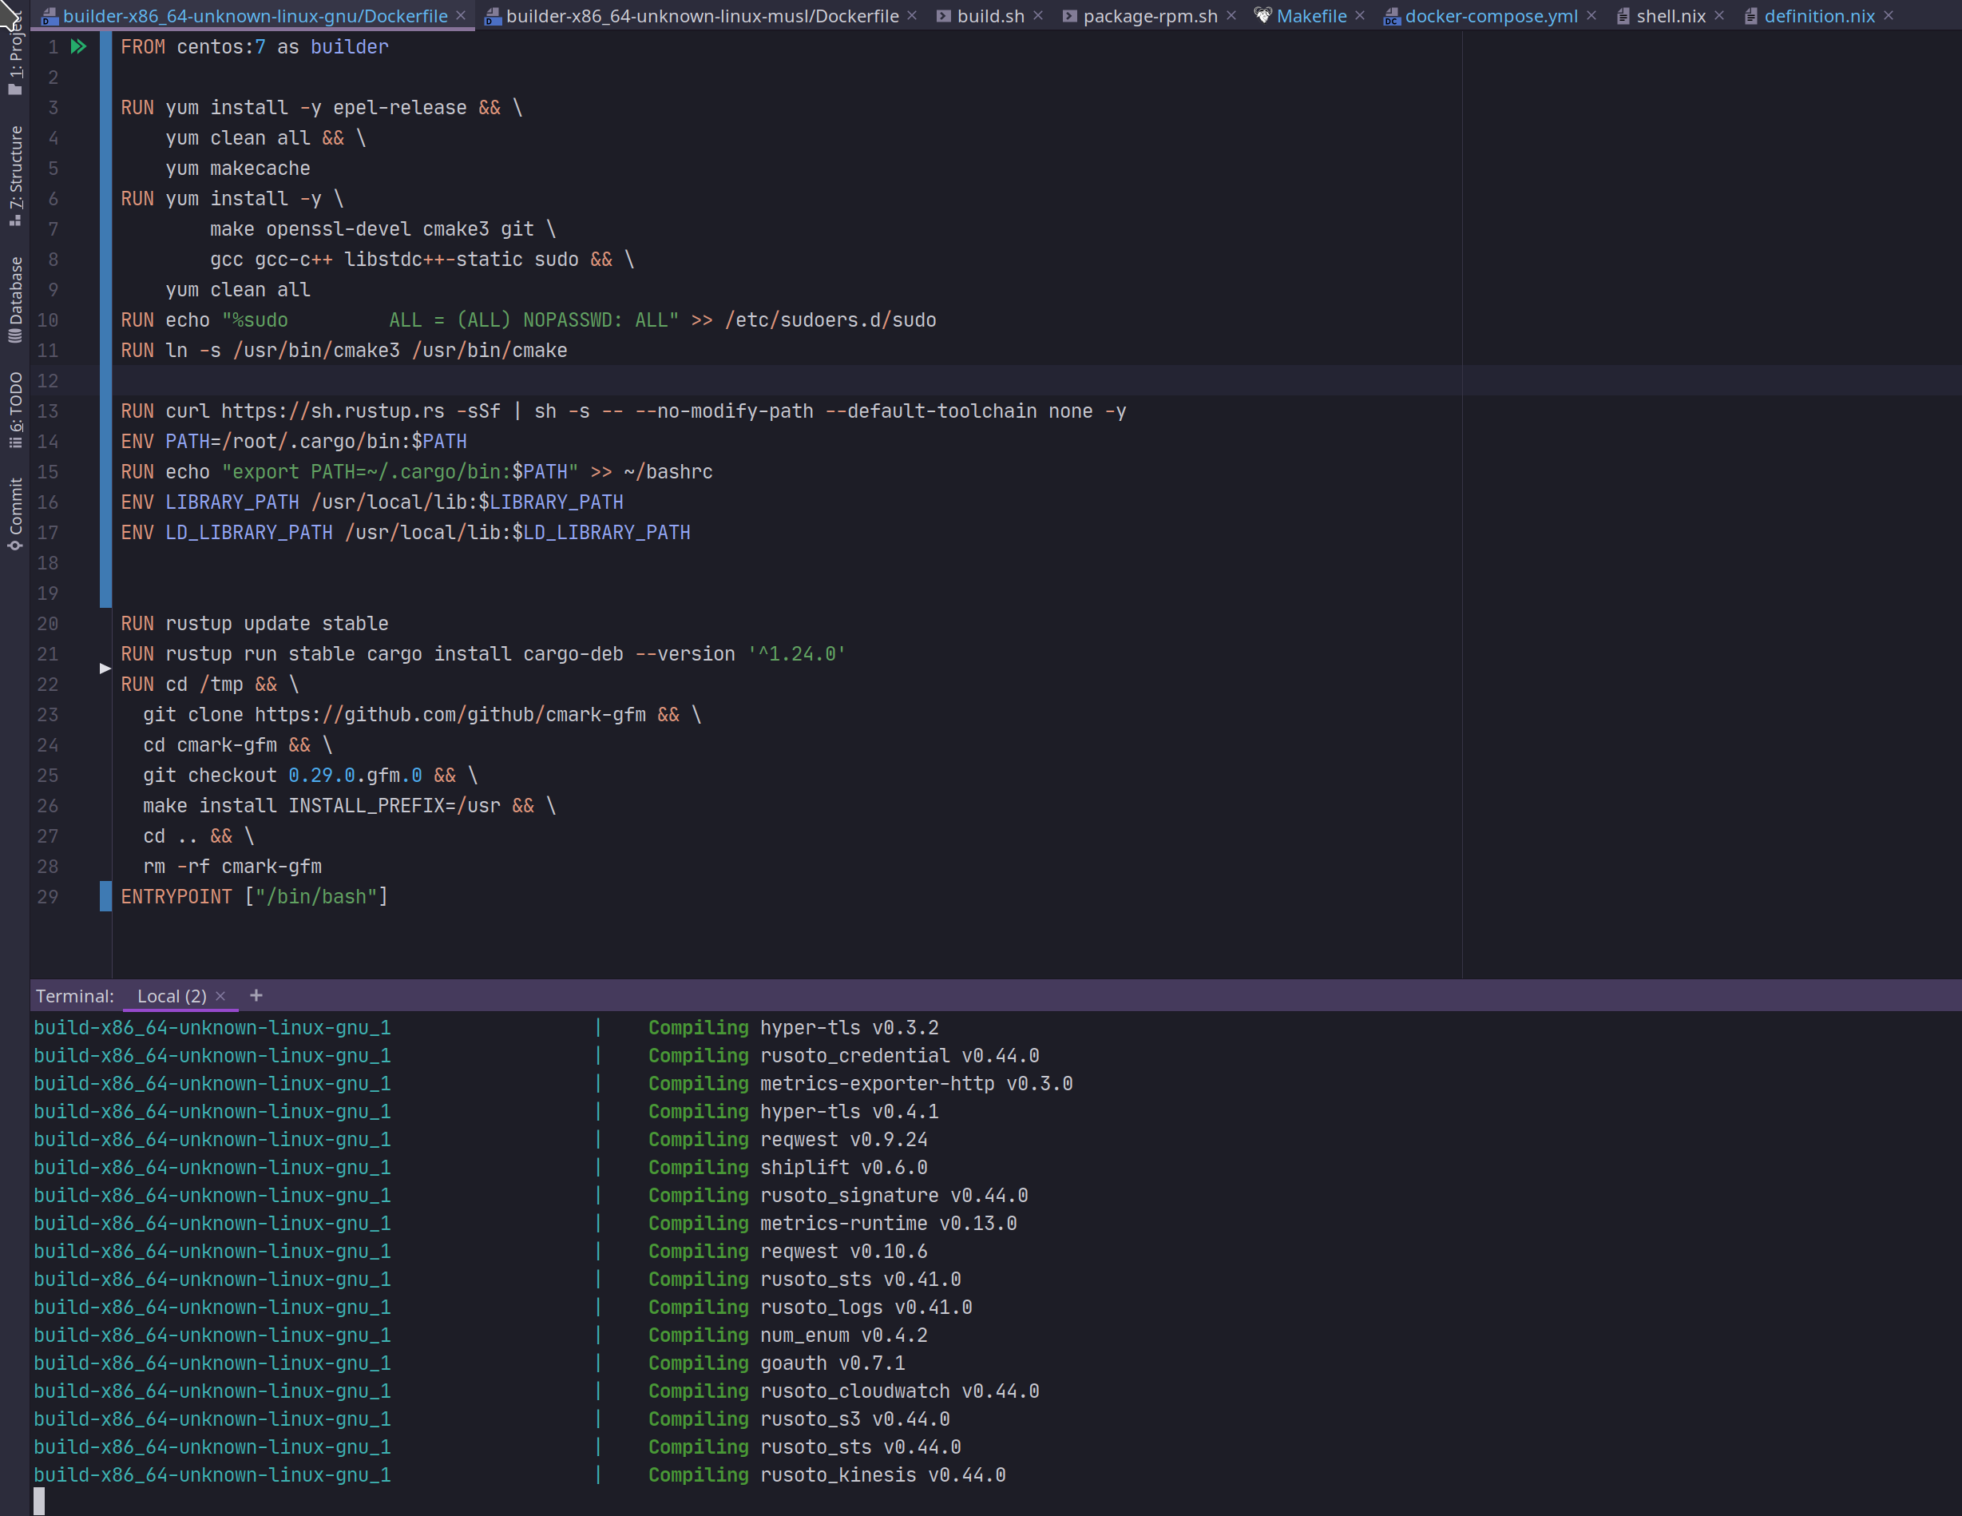
Task: Click line number 15 in the gutter
Action: coord(48,472)
